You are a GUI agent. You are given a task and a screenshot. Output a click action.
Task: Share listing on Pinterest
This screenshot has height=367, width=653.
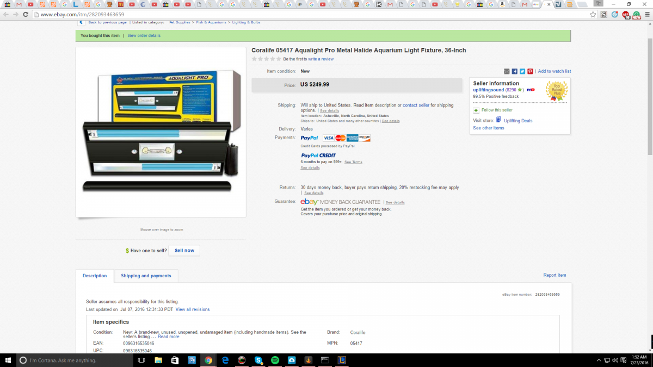click(x=530, y=71)
